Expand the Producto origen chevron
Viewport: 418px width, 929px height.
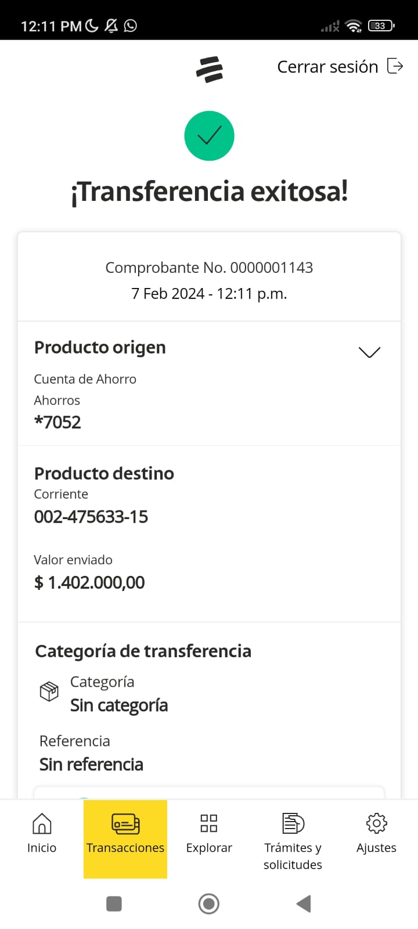[369, 352]
